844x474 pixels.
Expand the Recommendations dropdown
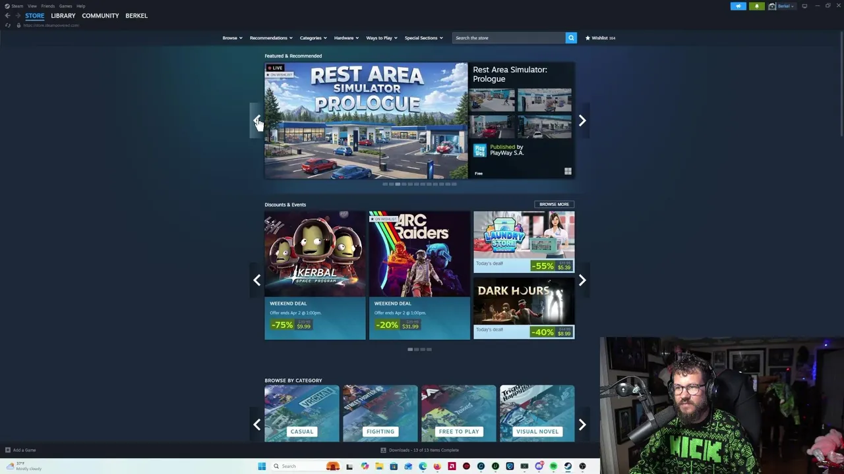271,38
